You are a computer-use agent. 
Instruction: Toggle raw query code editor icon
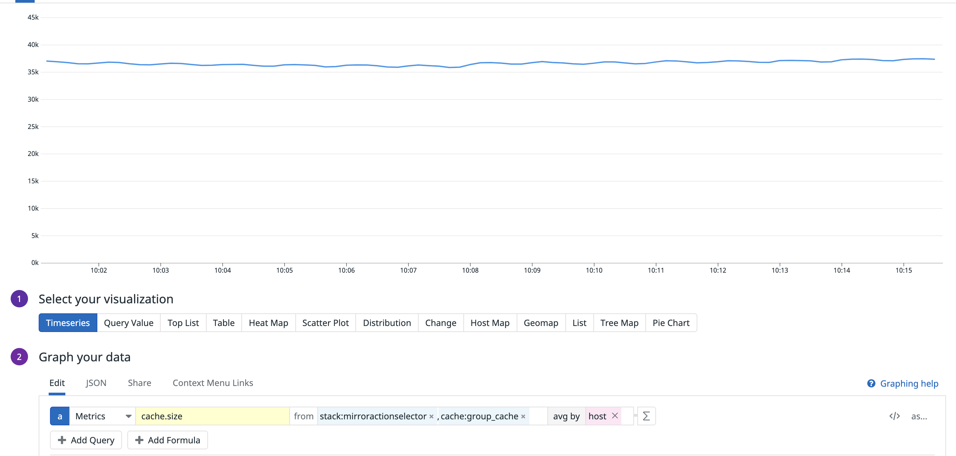[894, 416]
